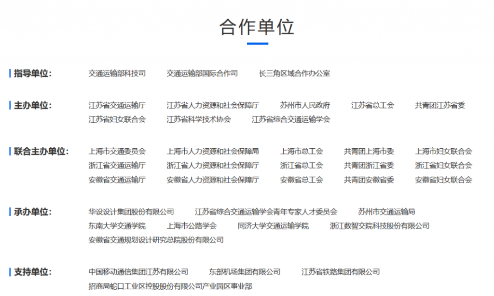The image size is (494, 296).
Task: Select 浙江省妇女联合会
Action: pos(444,166)
